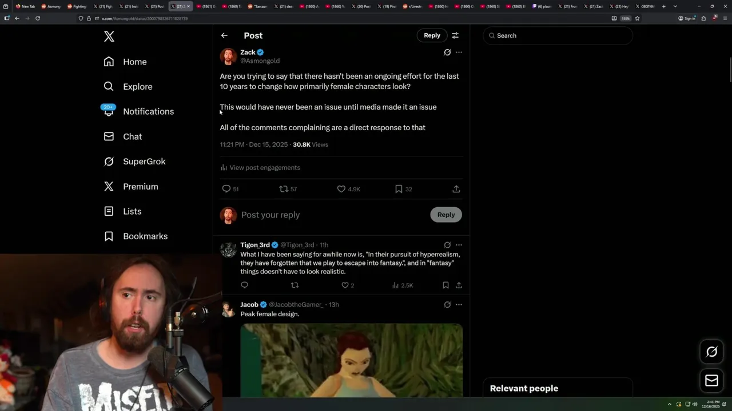This screenshot has width=732, height=411.
Task: Open View post engagements link
Action: (264, 167)
